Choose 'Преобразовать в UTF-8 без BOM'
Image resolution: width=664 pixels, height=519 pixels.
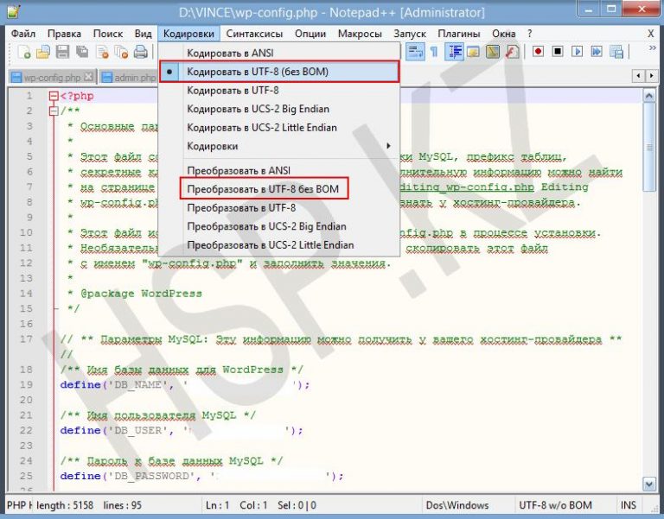263,188
